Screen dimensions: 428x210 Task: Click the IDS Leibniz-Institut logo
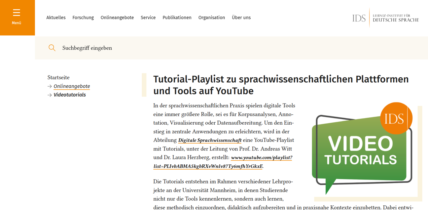pyautogui.click(x=385, y=17)
